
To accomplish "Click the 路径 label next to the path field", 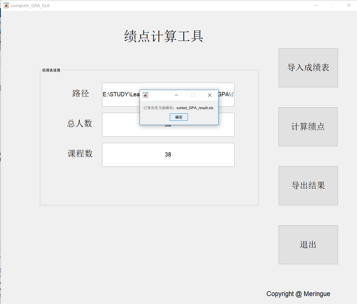I will tap(81, 93).
